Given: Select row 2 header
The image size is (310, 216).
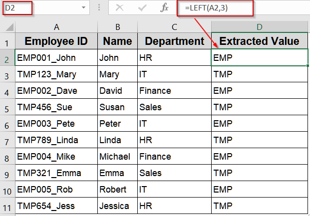Looking at the screenshot, I should 7,57.
